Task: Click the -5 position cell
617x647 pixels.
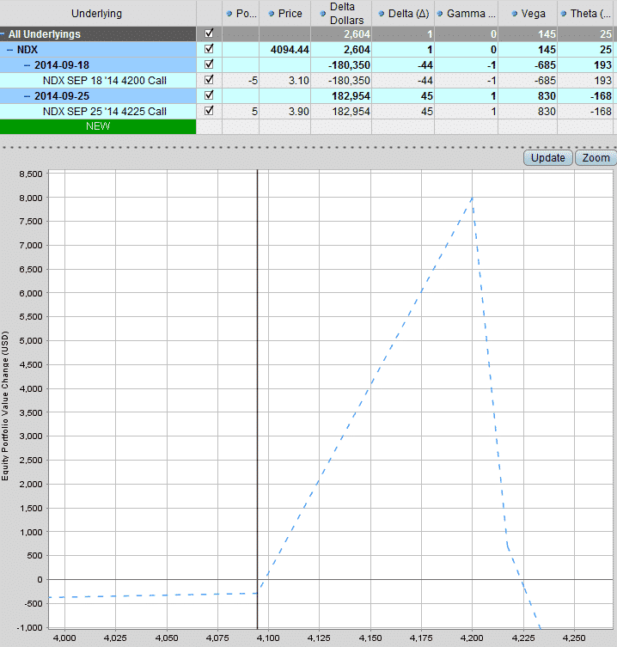Action: pos(241,81)
